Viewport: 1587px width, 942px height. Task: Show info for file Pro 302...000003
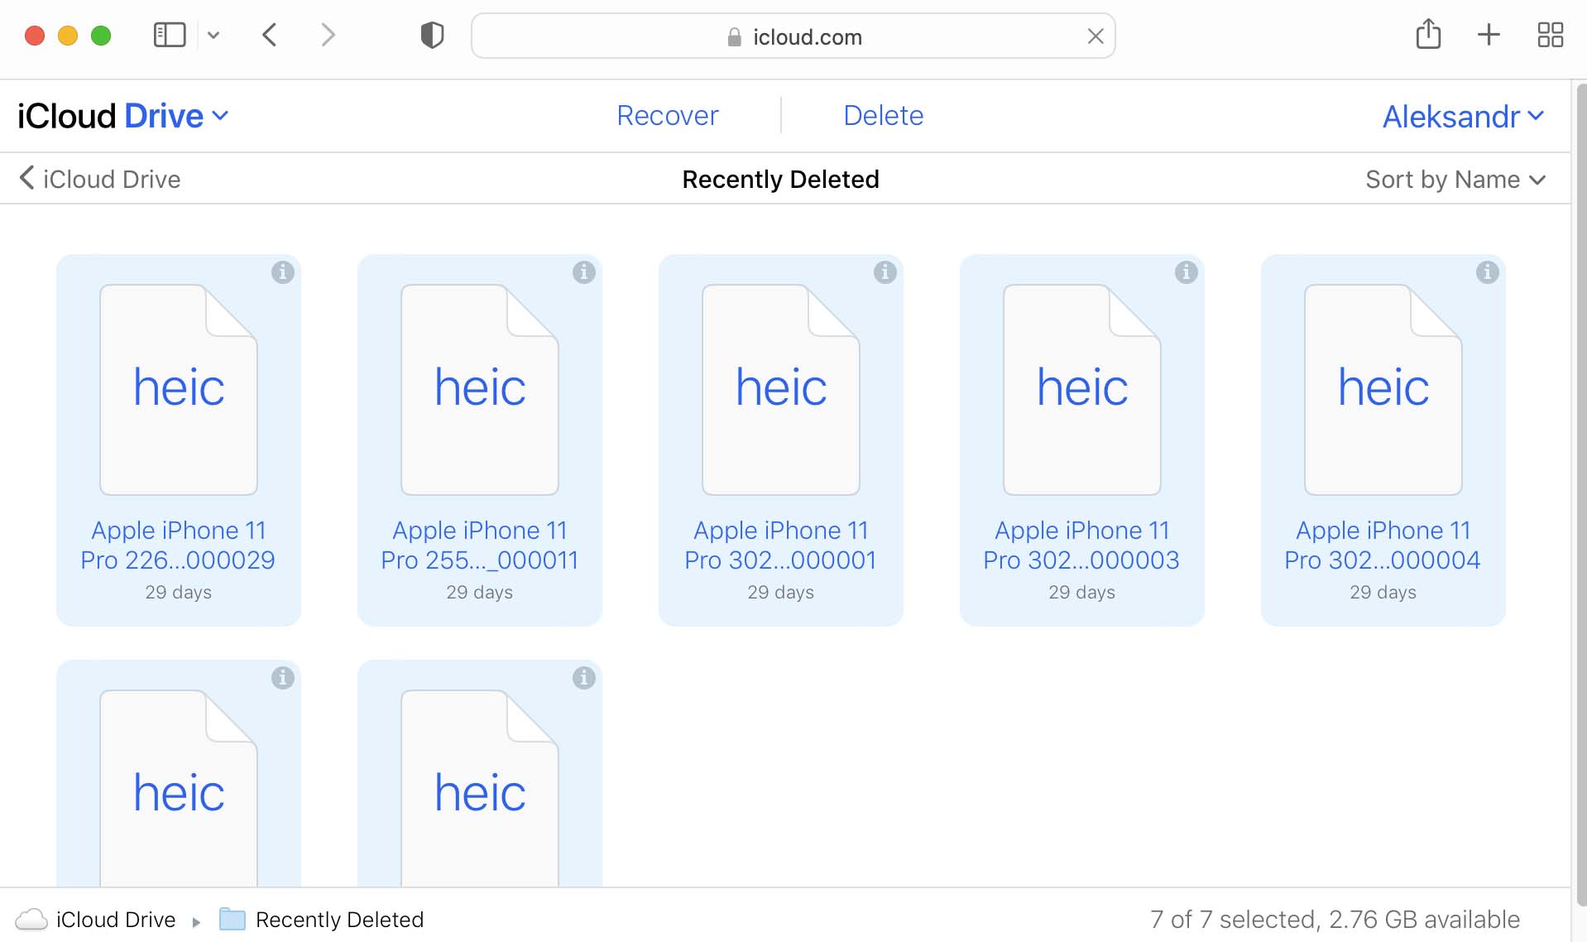click(x=1187, y=272)
